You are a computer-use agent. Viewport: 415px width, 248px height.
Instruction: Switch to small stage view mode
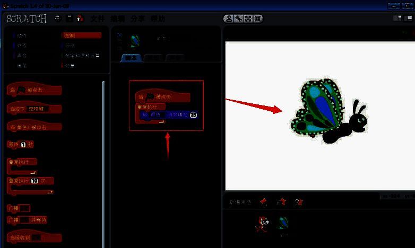pos(397,19)
